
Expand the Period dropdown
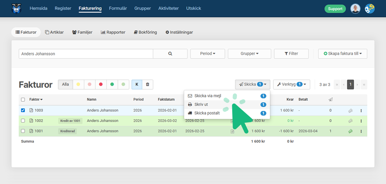207,54
